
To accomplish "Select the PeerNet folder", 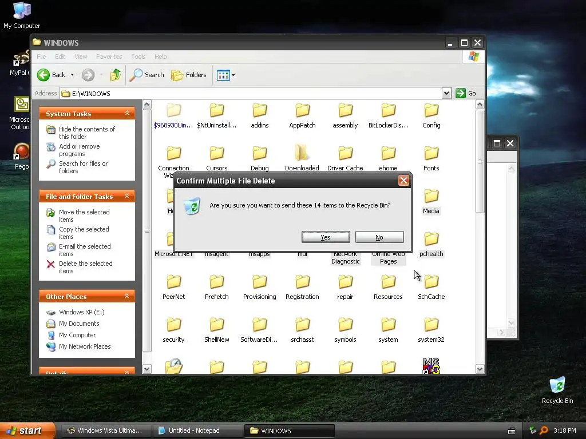I will [x=174, y=288].
